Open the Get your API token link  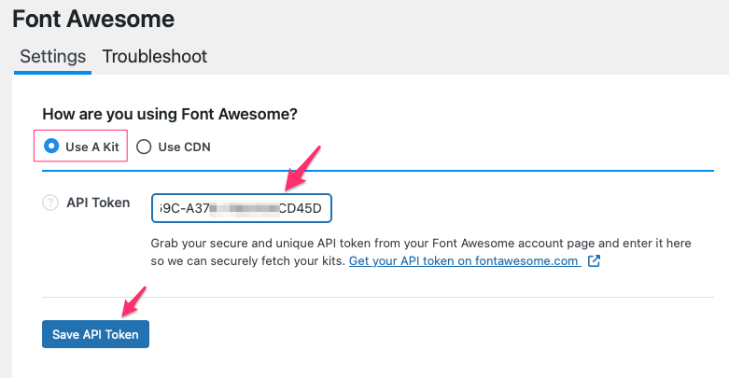coord(464,261)
